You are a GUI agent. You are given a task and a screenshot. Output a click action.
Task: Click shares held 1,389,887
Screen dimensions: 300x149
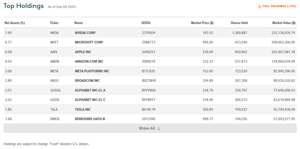click(x=240, y=33)
